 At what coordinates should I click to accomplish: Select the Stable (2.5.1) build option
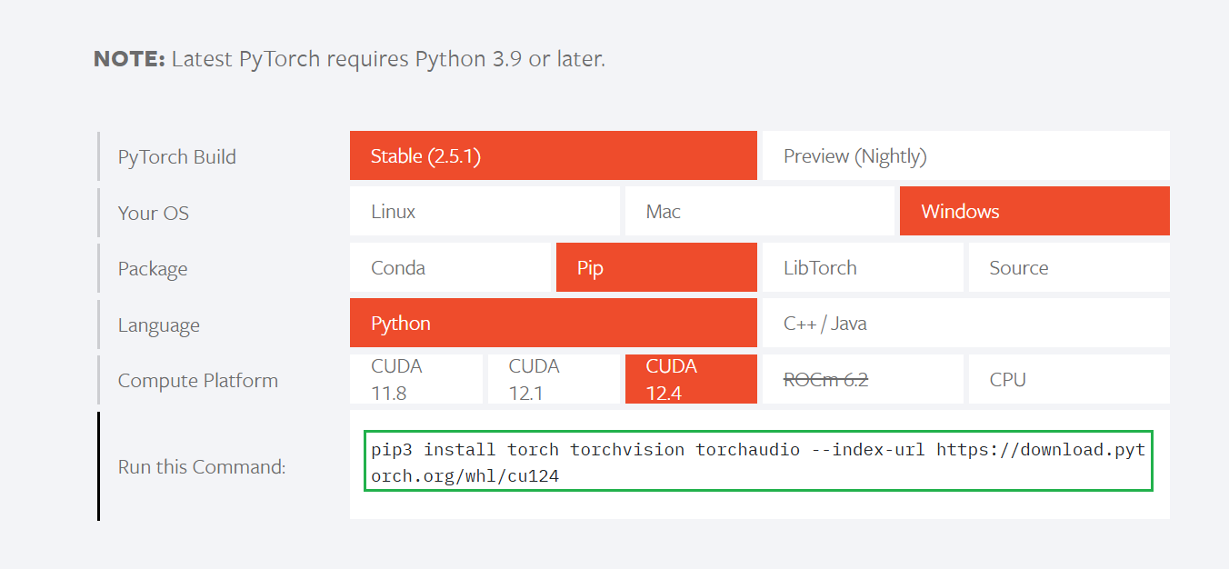[553, 155]
